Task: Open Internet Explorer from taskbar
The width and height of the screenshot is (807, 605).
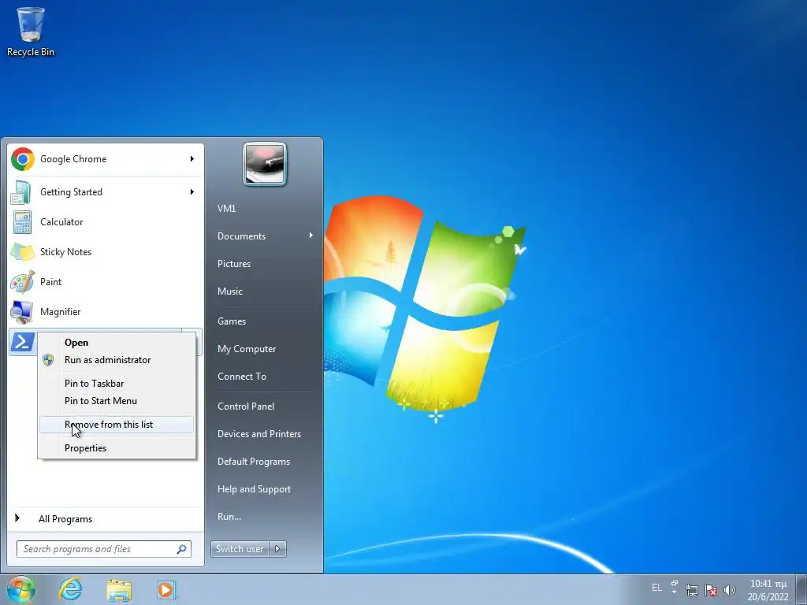Action: coord(70,589)
